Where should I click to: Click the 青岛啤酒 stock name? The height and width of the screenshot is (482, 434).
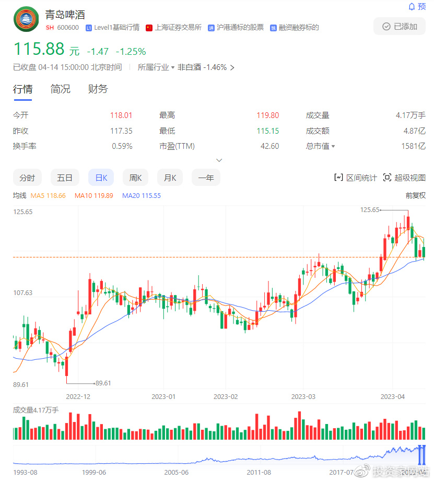coord(65,15)
